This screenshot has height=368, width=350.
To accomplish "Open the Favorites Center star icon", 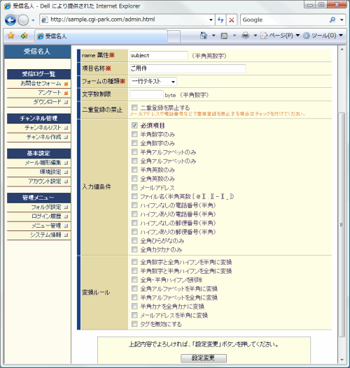I will tap(10, 36).
